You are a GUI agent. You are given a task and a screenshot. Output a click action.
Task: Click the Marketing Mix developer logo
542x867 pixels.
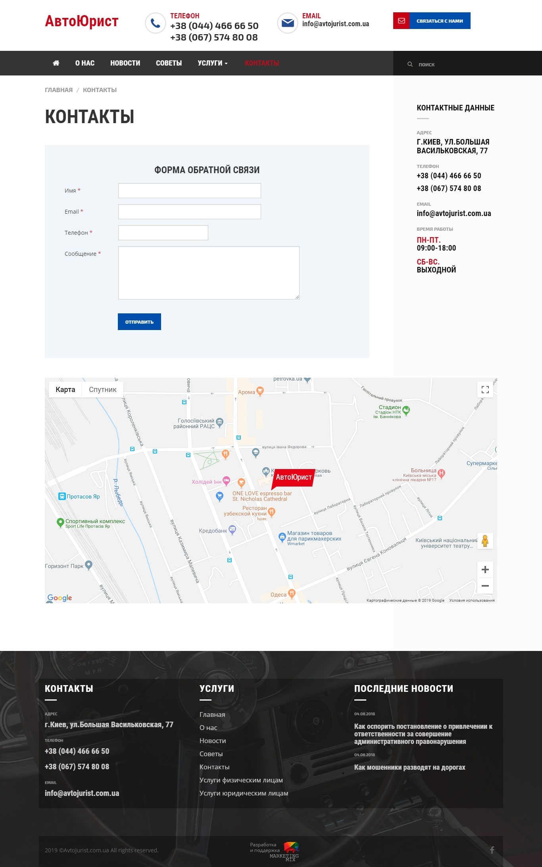(291, 850)
